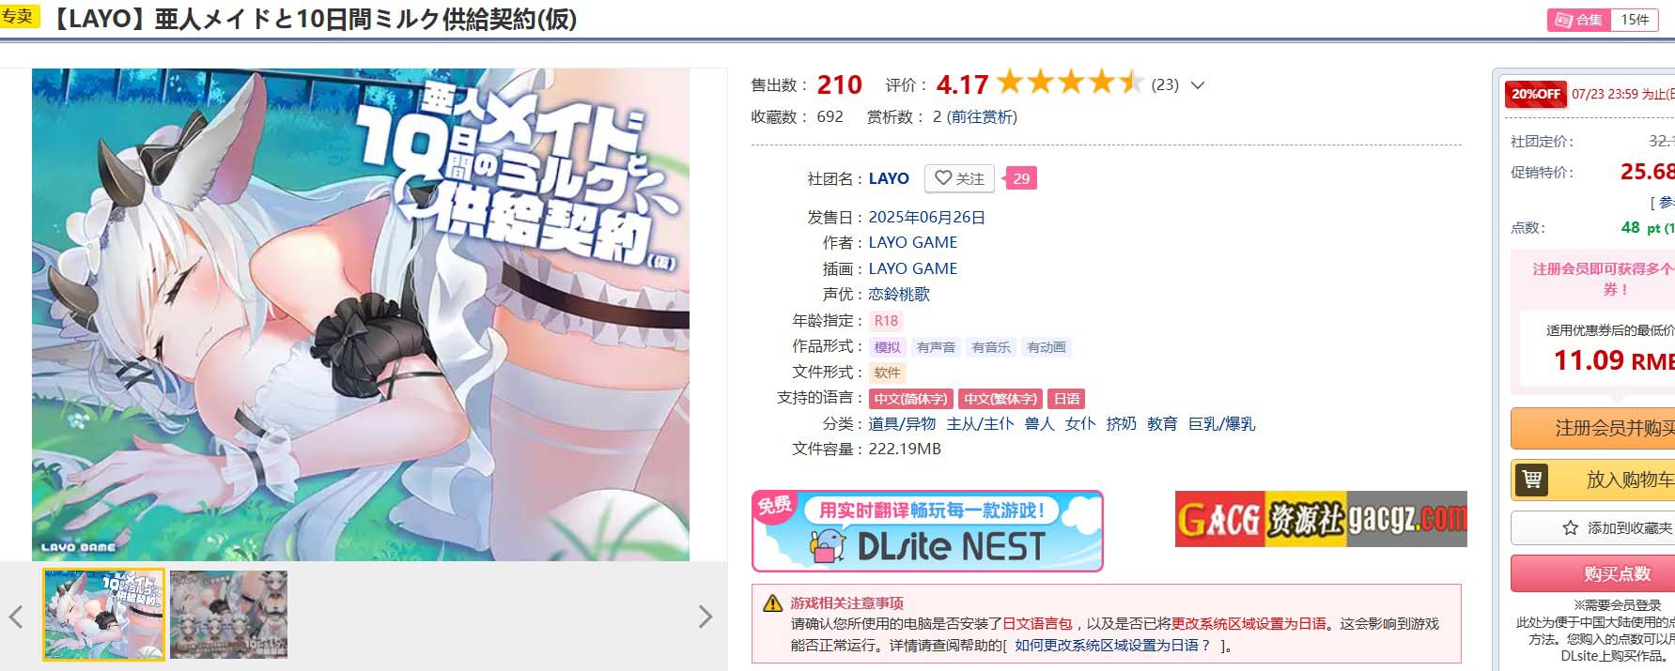Click the heart follow icon beside LAYO
The image size is (1675, 671).
943,178
